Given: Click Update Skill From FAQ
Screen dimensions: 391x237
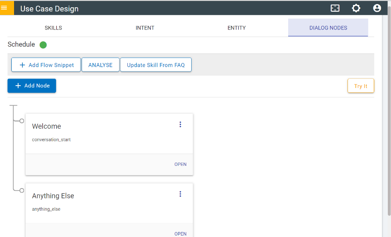Looking at the screenshot, I should click(x=156, y=65).
